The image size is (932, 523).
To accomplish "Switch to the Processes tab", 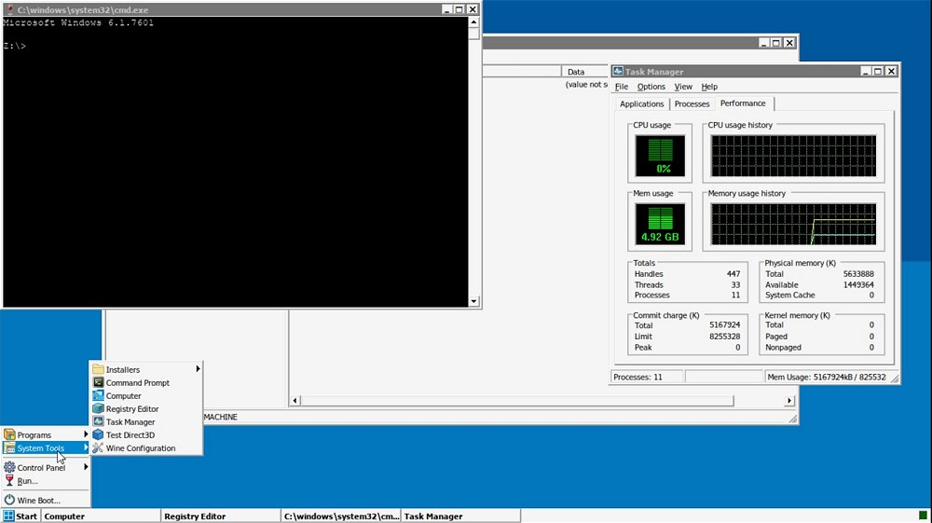I will pos(692,104).
